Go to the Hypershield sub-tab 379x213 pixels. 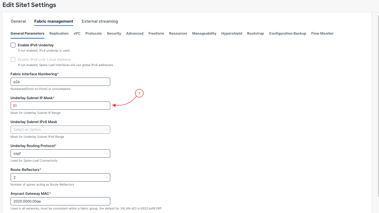pos(232,33)
